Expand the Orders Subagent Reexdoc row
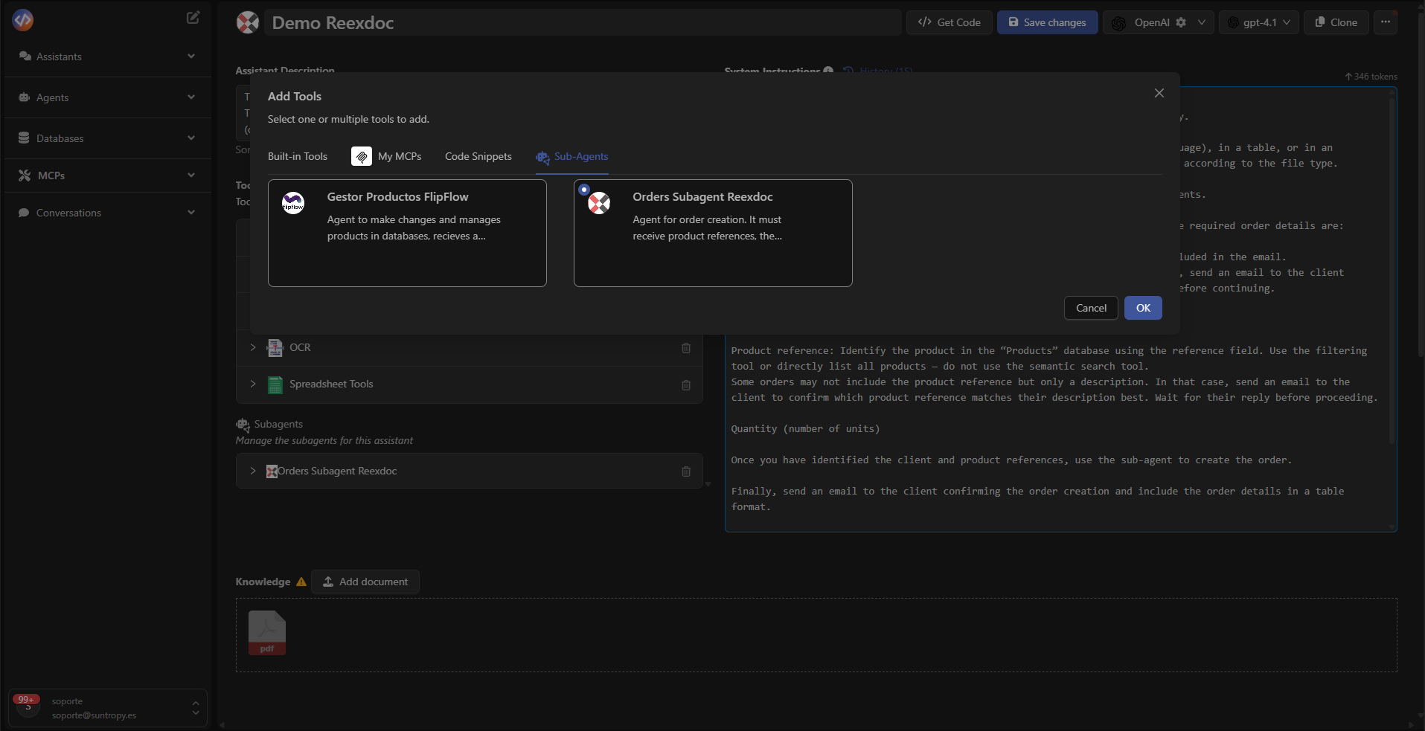The image size is (1425, 731). [x=253, y=471]
